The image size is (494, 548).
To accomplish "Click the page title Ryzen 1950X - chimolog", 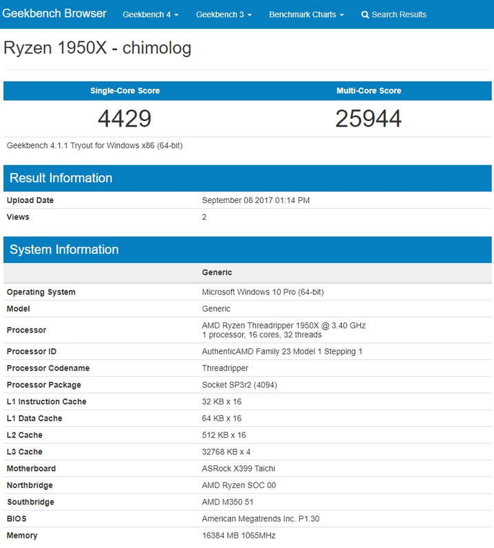I will click(x=98, y=48).
